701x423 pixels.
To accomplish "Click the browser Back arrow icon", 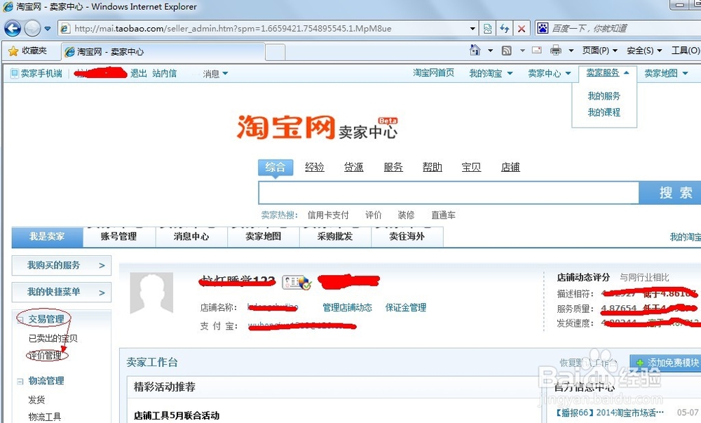I will [13, 28].
